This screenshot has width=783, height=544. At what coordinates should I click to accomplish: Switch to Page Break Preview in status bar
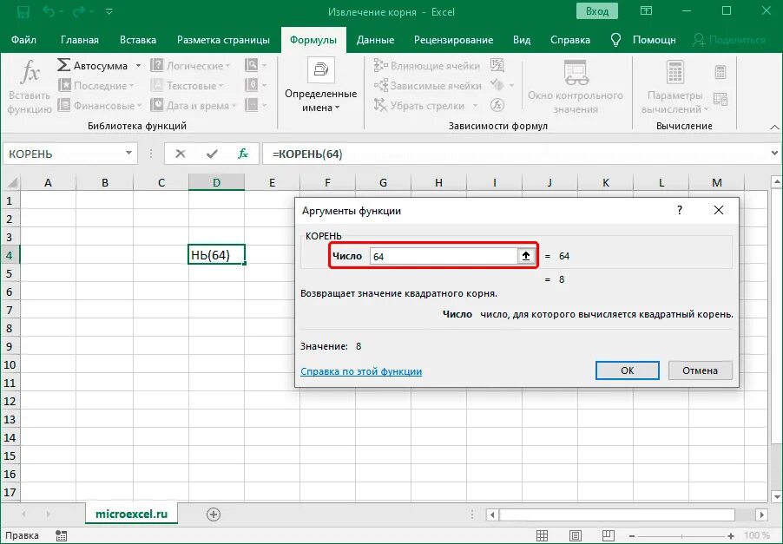tap(608, 535)
